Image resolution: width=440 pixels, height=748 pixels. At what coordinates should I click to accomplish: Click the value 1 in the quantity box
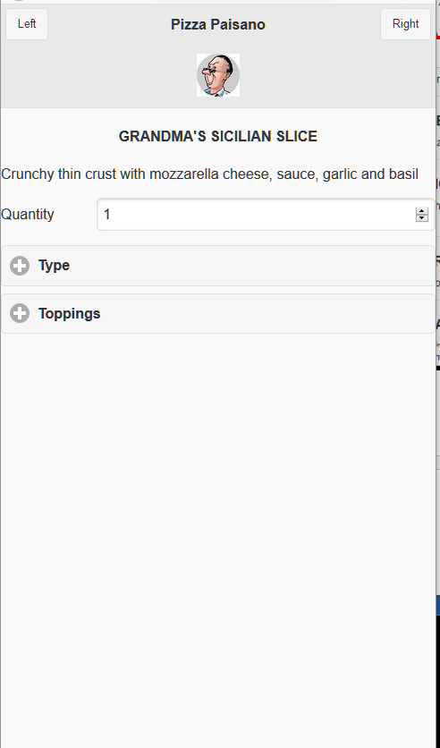106,214
